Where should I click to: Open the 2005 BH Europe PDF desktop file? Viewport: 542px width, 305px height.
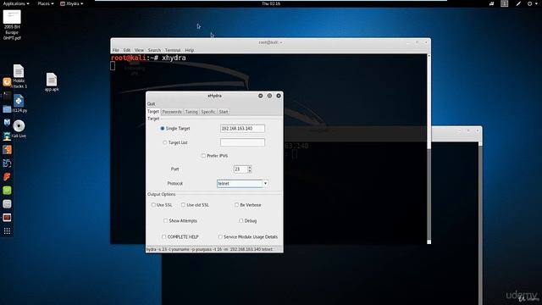[x=12, y=25]
